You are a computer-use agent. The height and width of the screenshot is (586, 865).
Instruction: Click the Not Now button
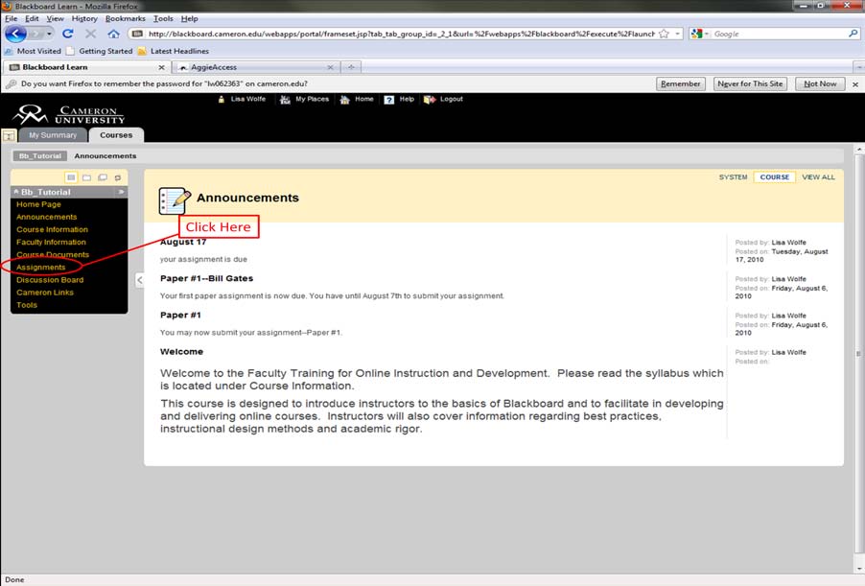(x=820, y=83)
